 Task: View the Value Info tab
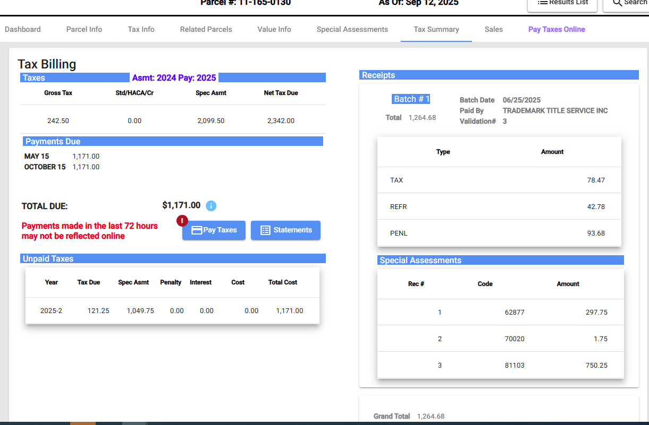click(274, 29)
